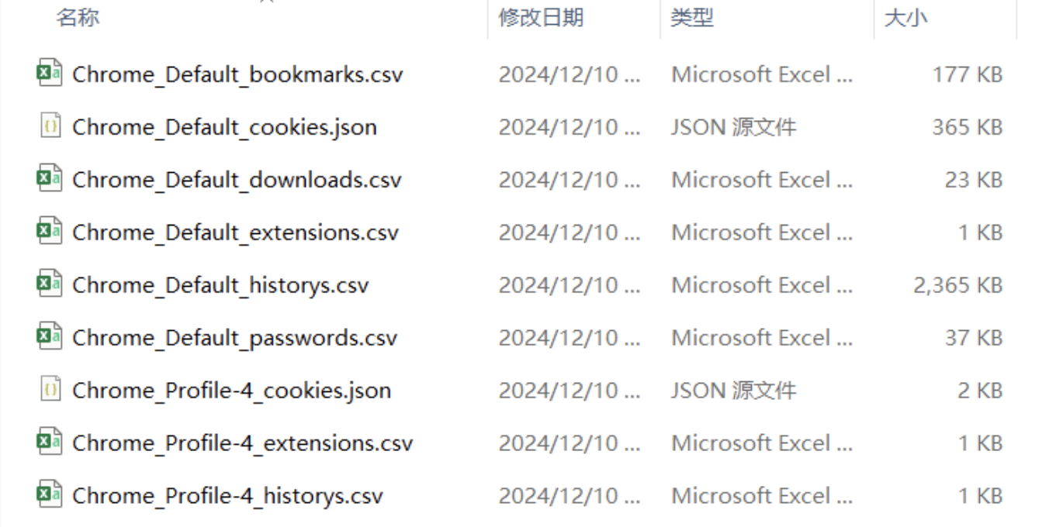
Task: Select the file name Chrome_Default_bookmarks.csv
Action: tap(237, 74)
